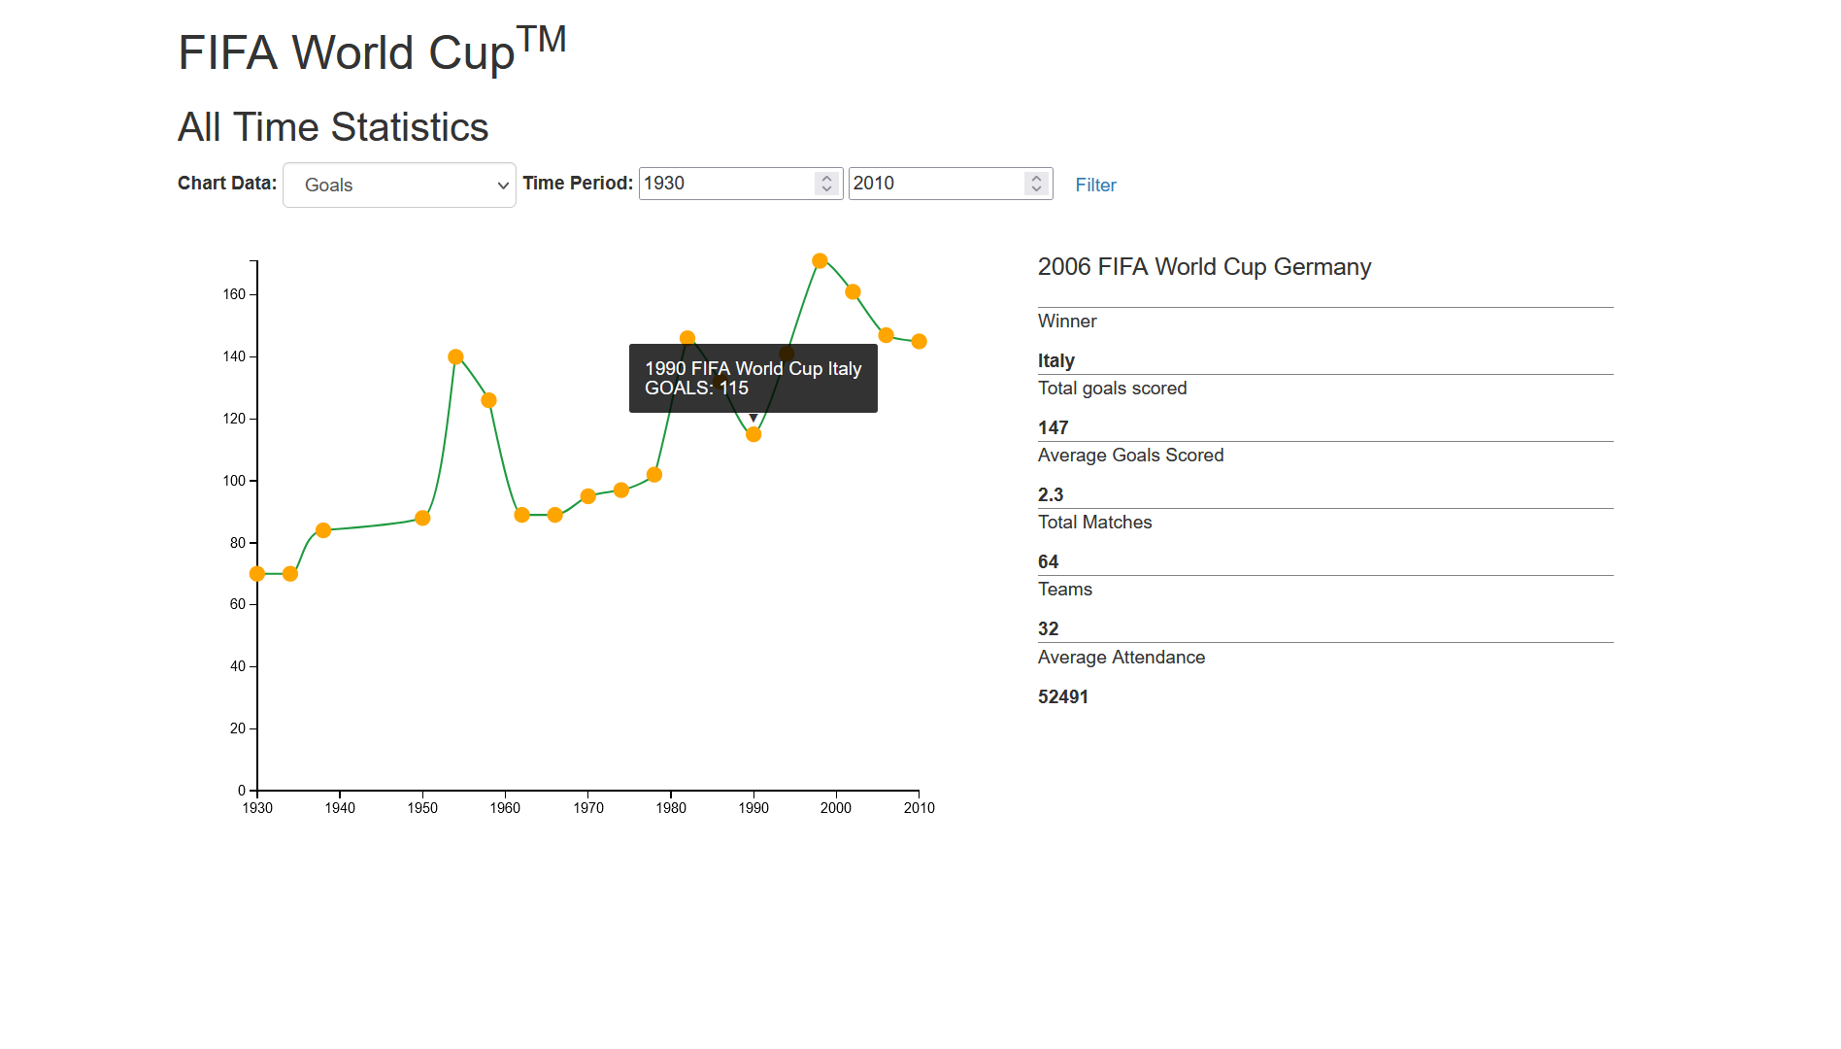Select the 1930 data point on chart

click(257, 574)
